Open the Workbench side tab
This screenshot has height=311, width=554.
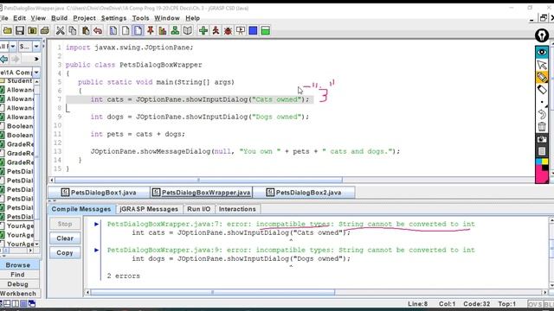click(17, 294)
